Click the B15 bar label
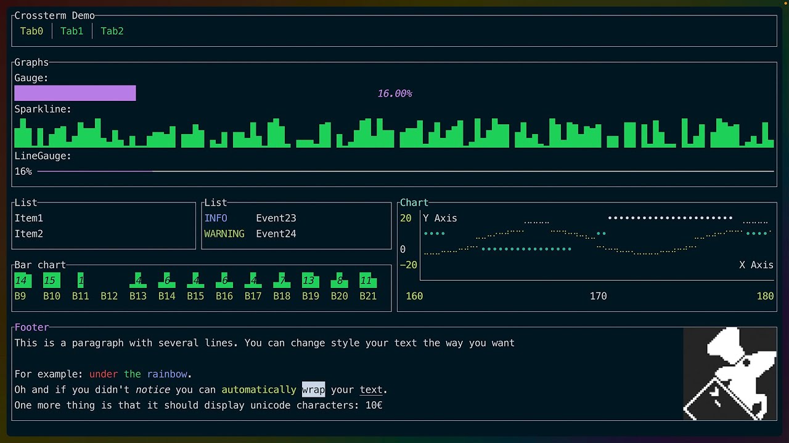 tap(195, 296)
